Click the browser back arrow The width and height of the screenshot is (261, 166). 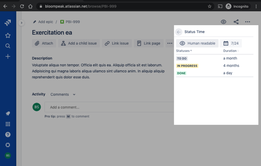click(x=5, y=6)
